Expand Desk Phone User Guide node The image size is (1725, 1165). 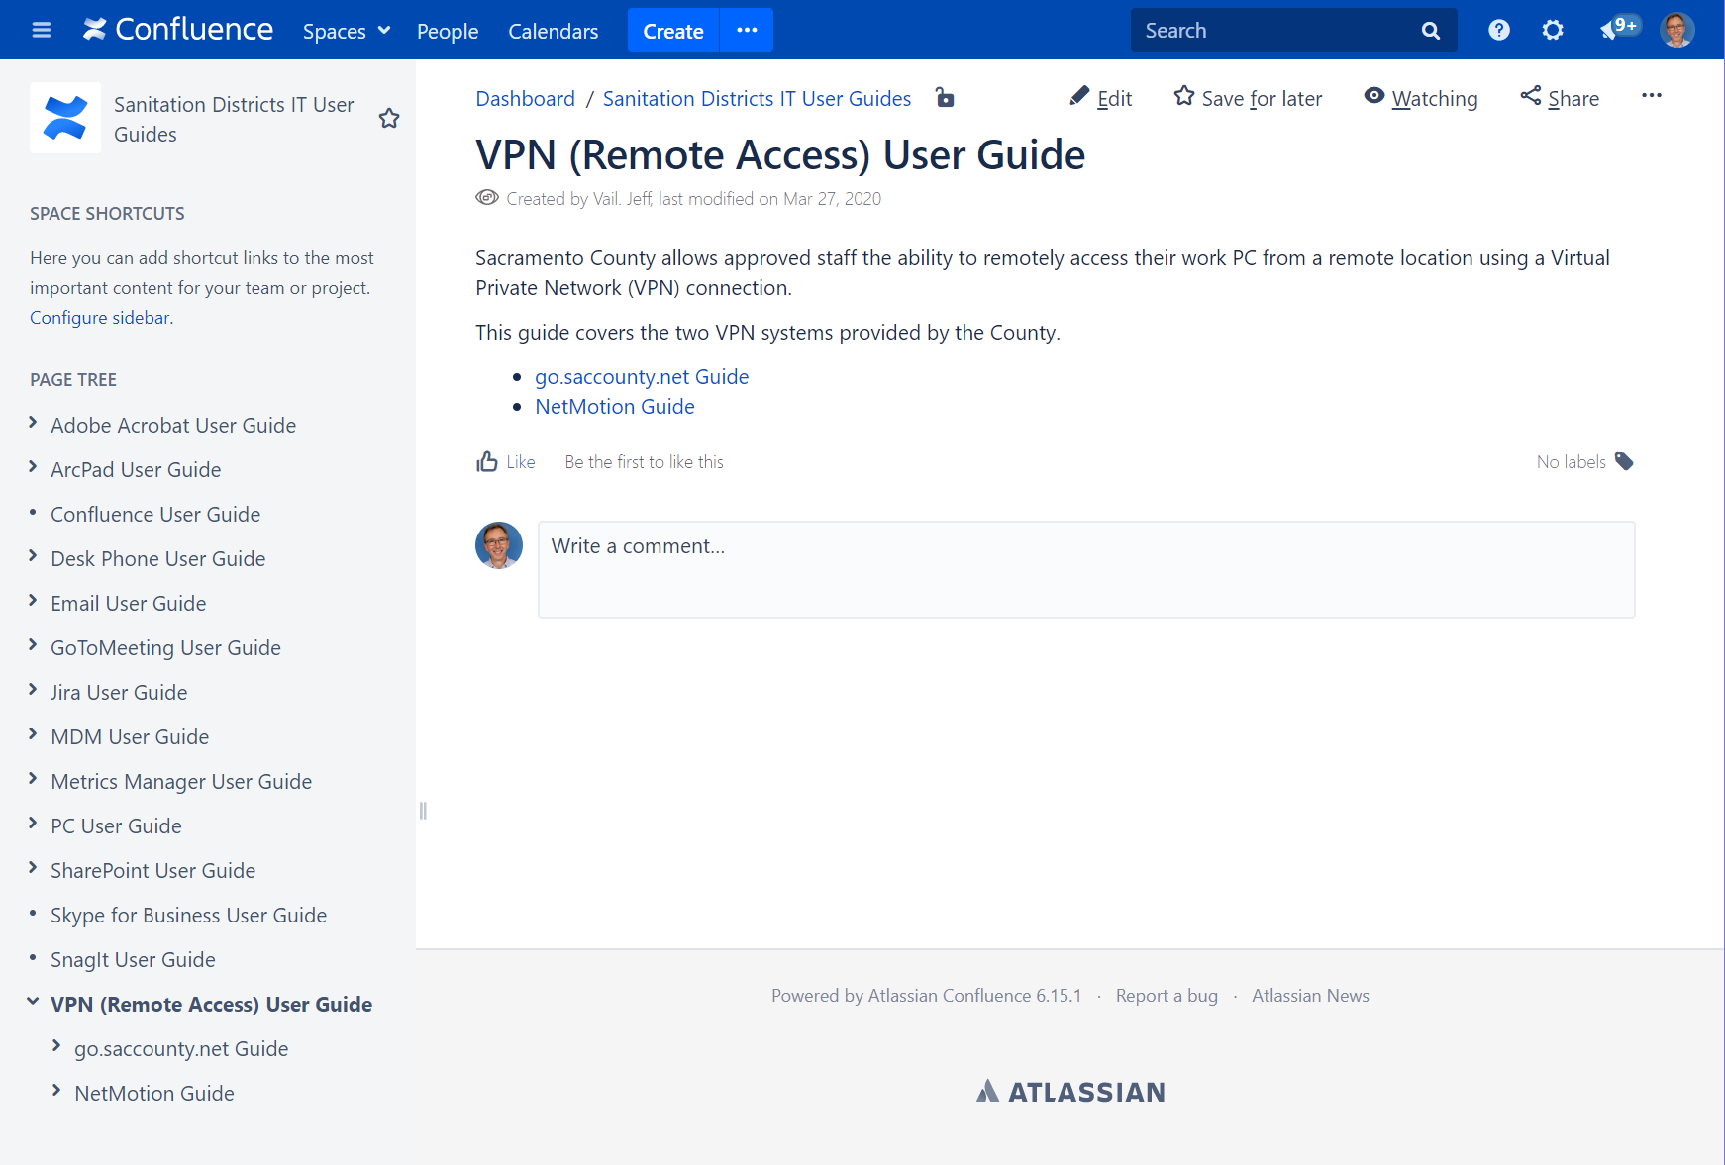tap(33, 556)
